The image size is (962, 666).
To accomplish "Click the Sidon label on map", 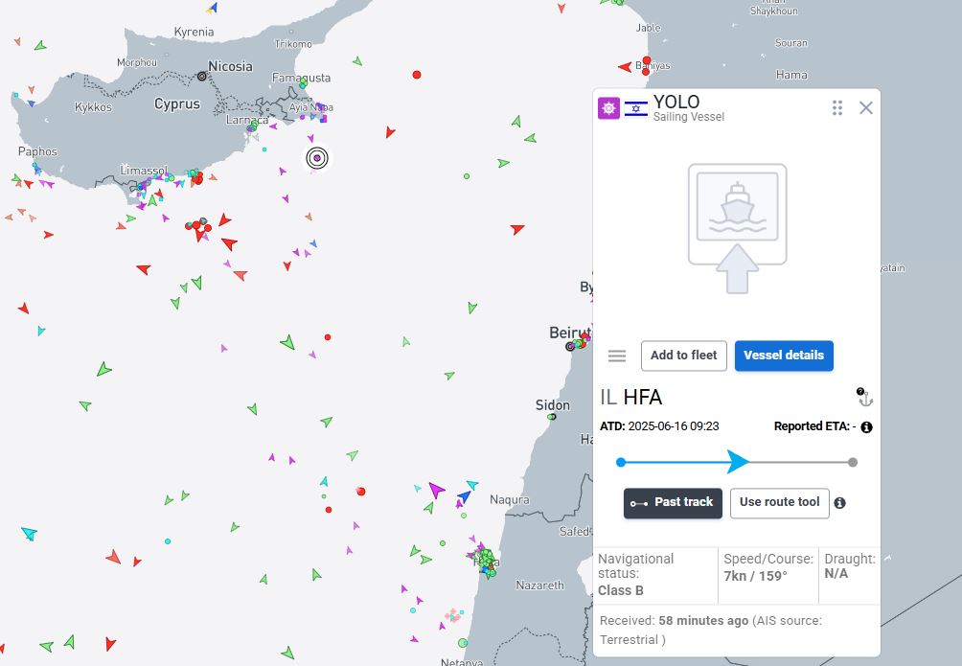I will pyautogui.click(x=552, y=405).
